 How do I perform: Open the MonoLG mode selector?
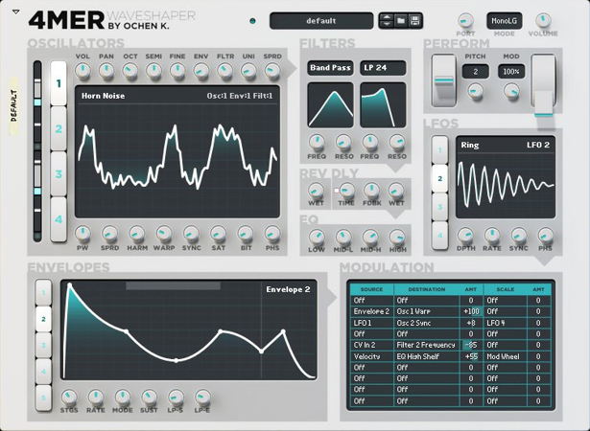(x=505, y=19)
